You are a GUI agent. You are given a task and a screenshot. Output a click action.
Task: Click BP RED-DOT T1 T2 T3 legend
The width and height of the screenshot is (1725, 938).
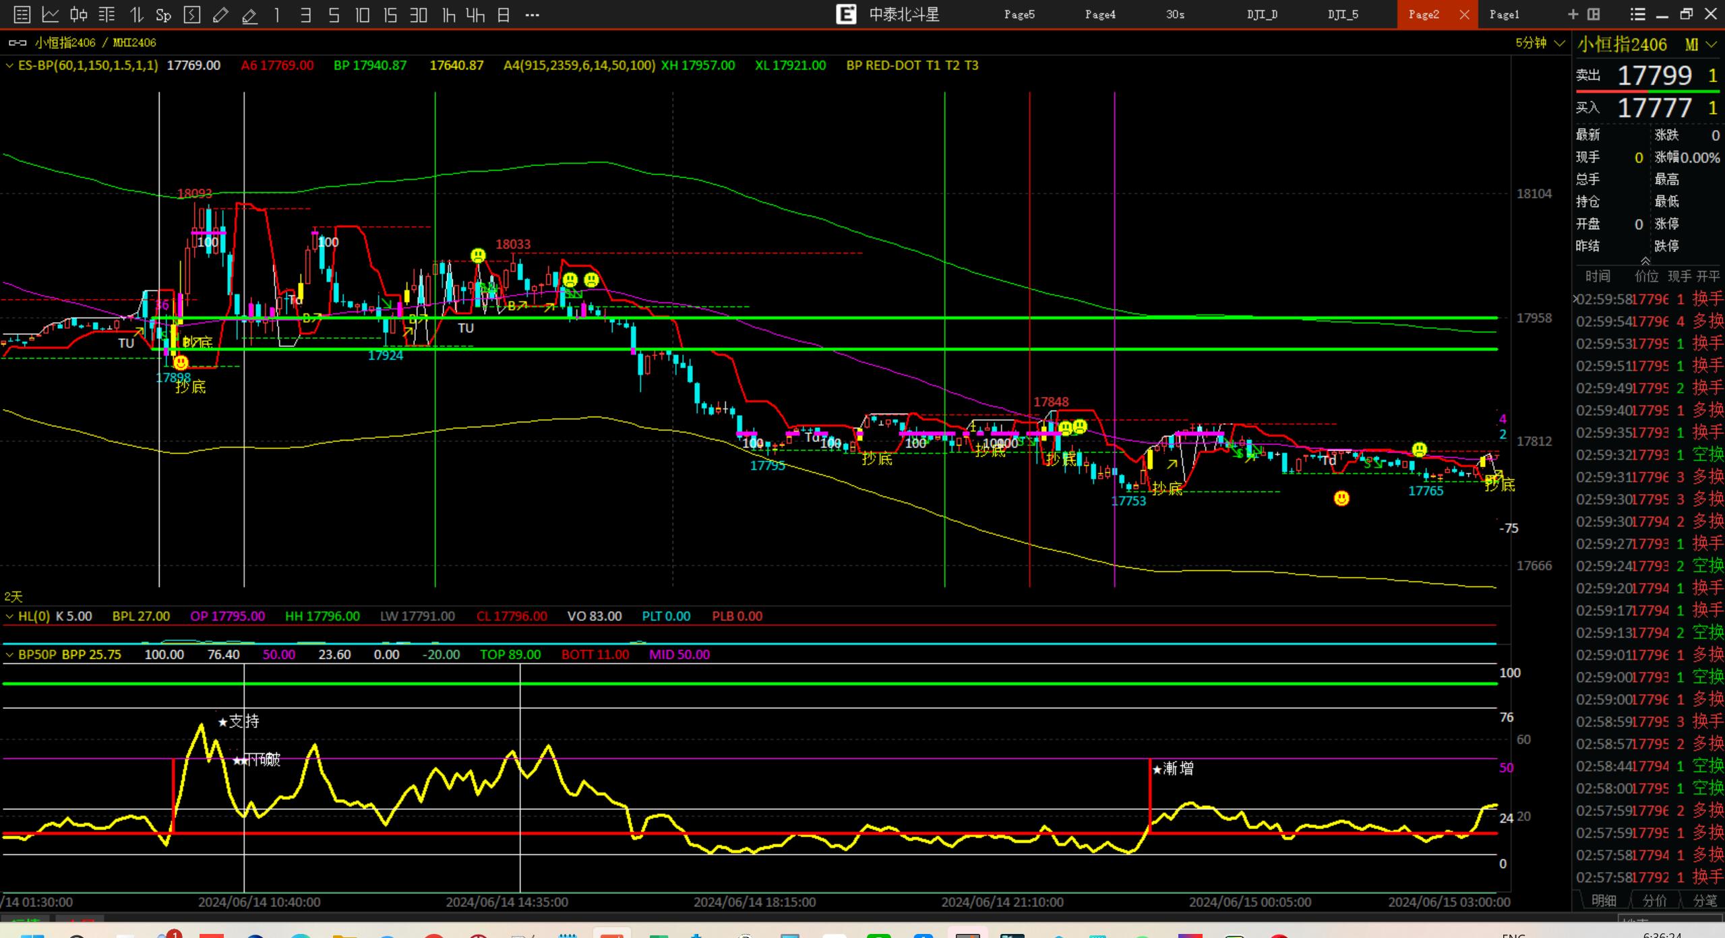tap(912, 65)
